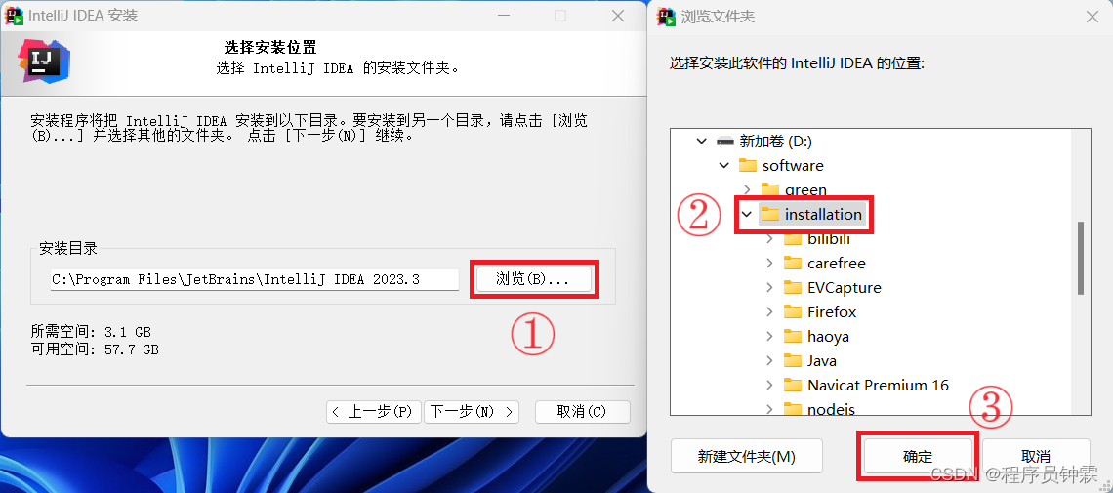Cancel installer with 取消(C) button
Viewport: 1113px width, 493px height.
(582, 411)
